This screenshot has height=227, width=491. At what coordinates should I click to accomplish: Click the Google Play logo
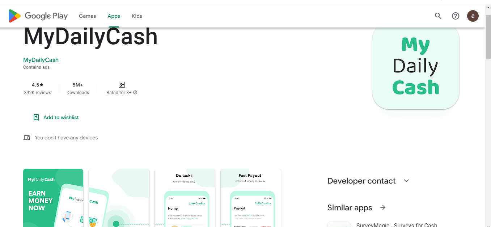pyautogui.click(x=38, y=16)
